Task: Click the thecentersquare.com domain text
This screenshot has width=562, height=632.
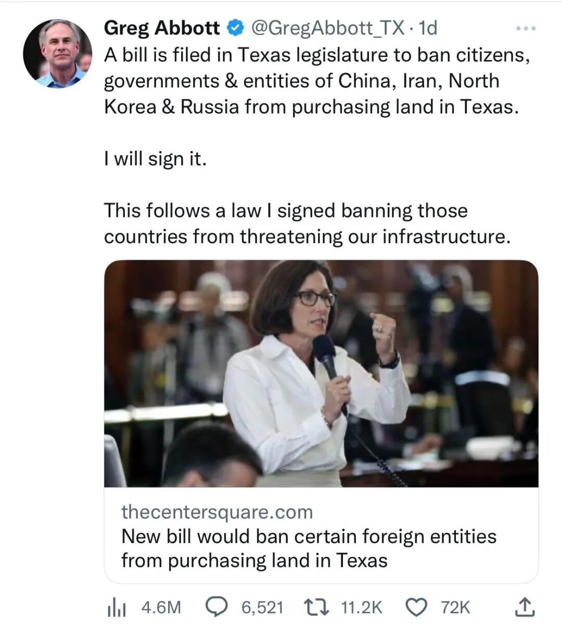Action: (217, 512)
